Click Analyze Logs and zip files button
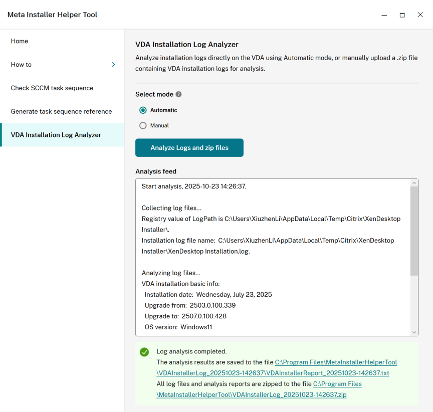This screenshot has height=412, width=433. (189, 148)
